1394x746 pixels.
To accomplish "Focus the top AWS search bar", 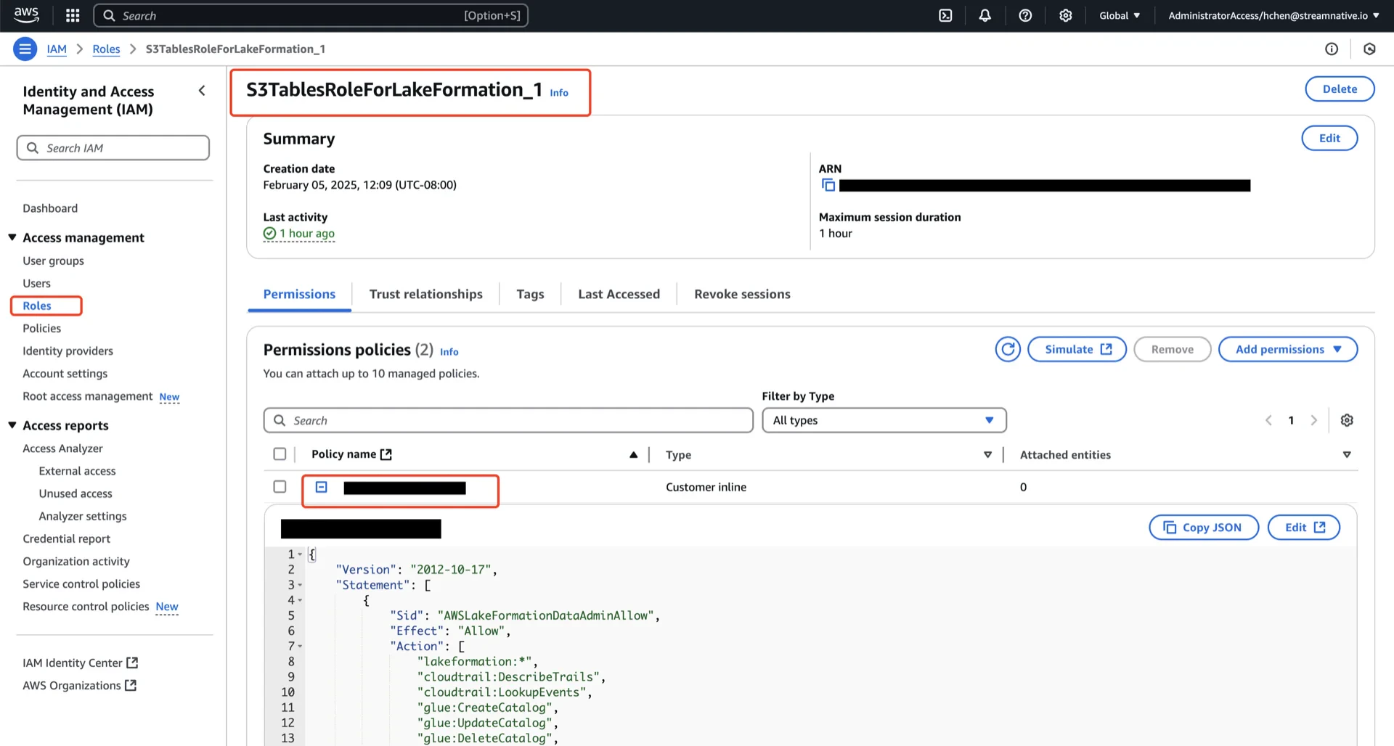I will (x=311, y=15).
